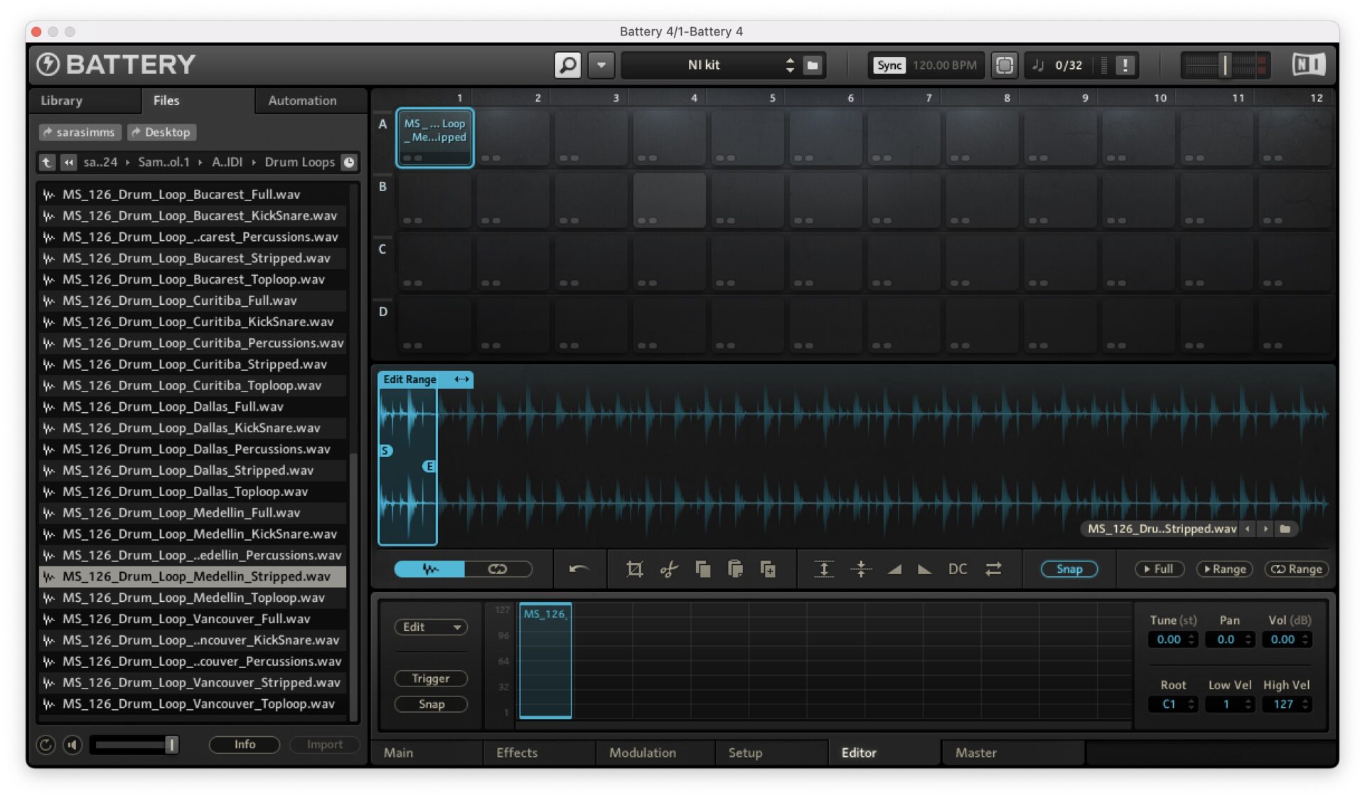Click the master volume slider in header
1365x798 pixels.
[1224, 65]
